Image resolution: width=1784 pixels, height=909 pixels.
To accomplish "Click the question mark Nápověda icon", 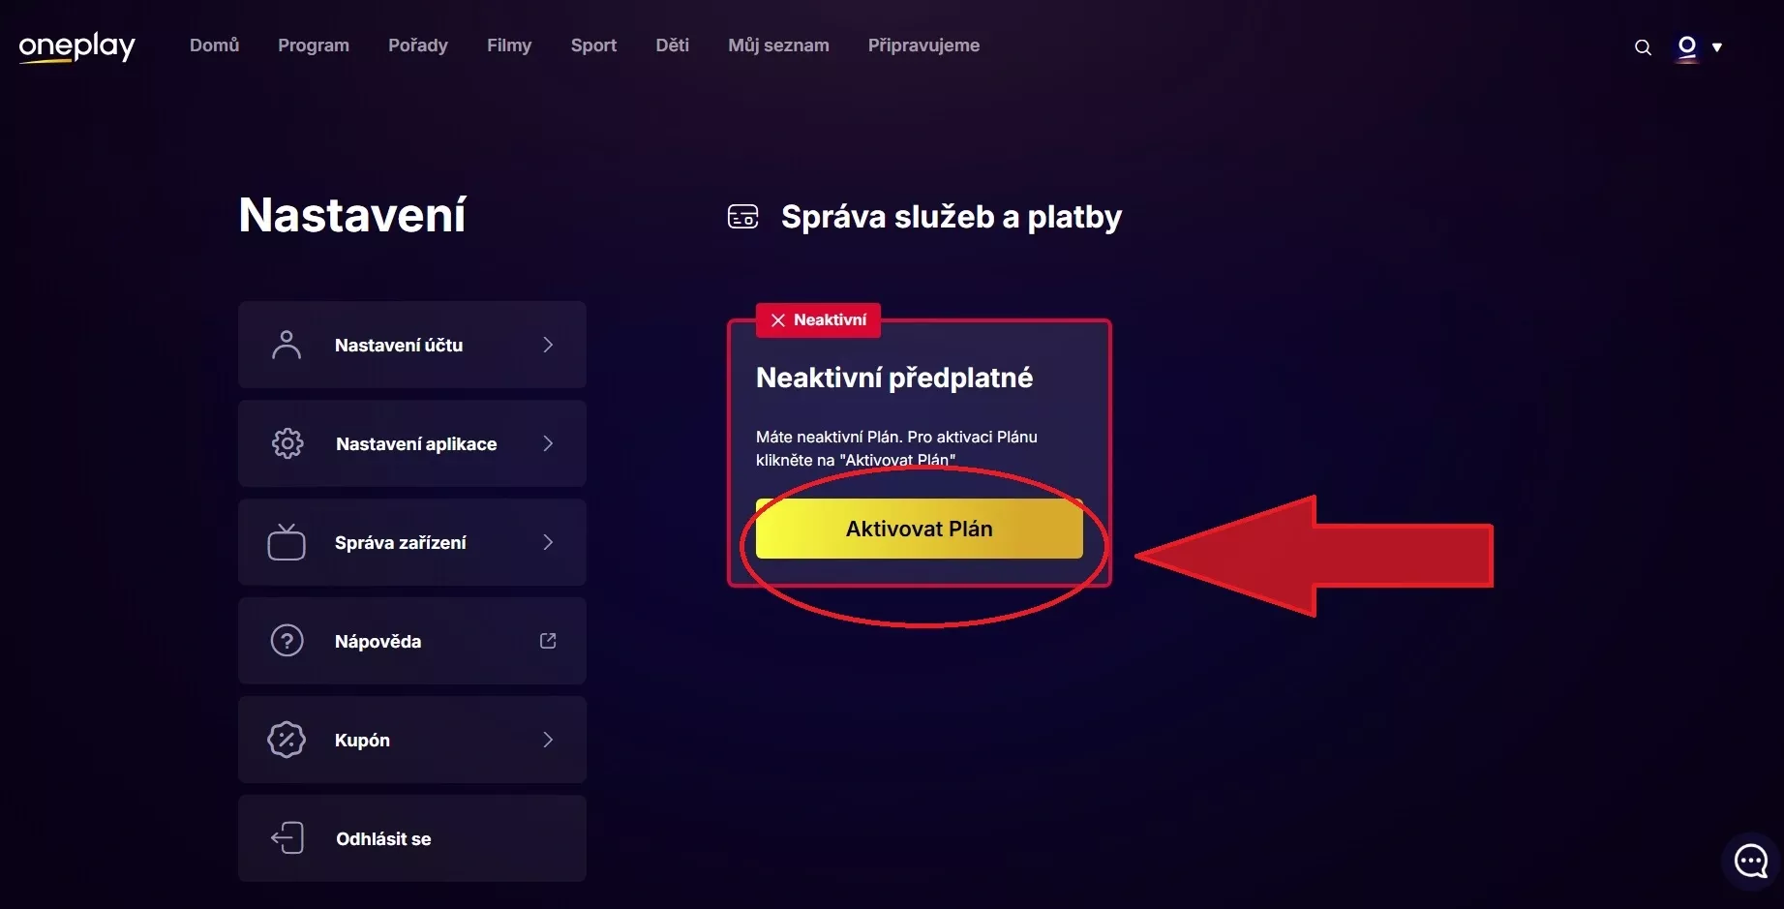I will click(x=287, y=641).
